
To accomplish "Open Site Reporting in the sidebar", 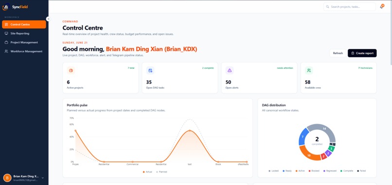I will pyautogui.click(x=24, y=33).
